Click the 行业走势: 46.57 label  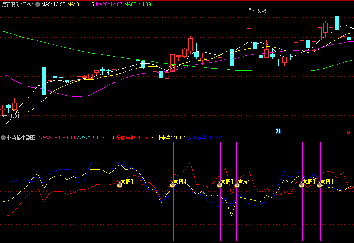point(168,138)
